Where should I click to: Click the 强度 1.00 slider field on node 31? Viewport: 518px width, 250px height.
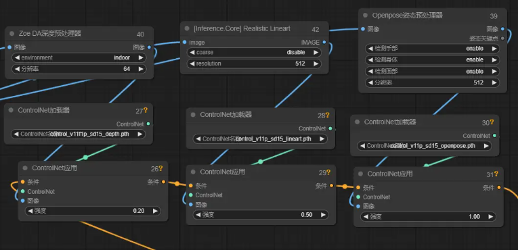428,217
